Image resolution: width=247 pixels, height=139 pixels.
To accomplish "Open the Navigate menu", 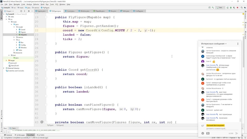I will (17, 4).
